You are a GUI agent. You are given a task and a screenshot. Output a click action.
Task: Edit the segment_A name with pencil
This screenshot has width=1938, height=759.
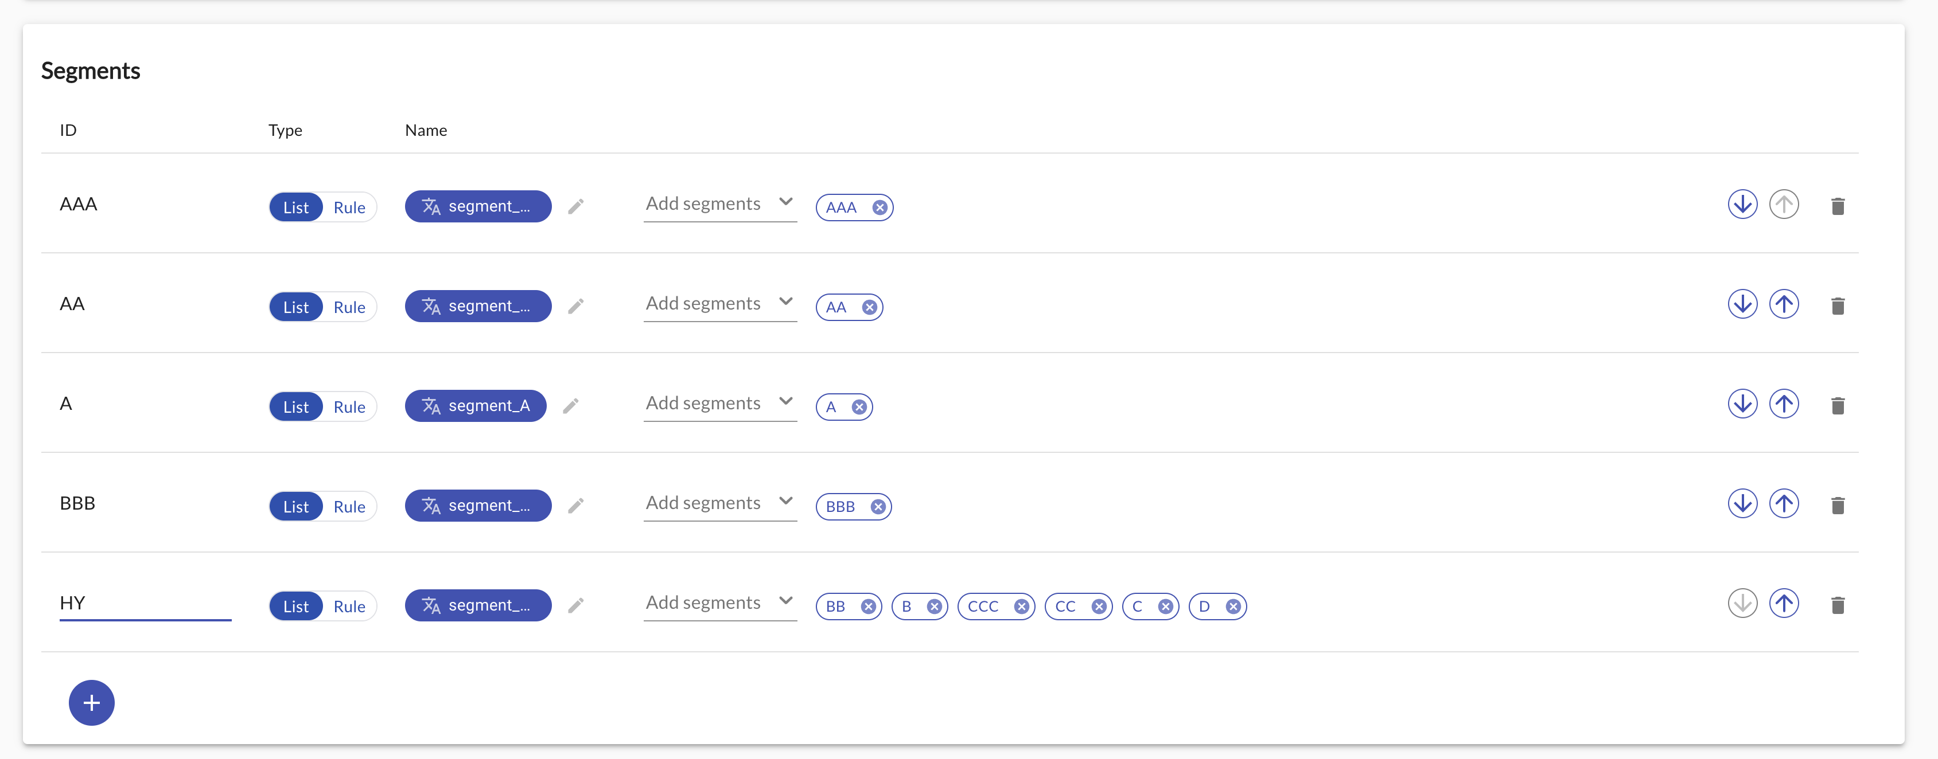pos(571,406)
